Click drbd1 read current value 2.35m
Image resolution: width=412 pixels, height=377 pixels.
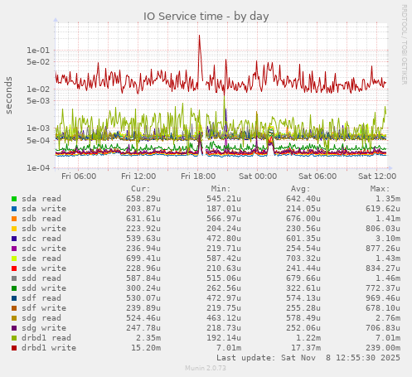(148, 338)
